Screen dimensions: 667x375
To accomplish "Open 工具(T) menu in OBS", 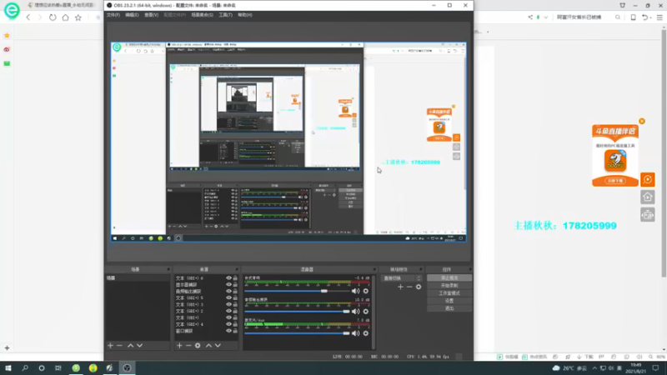I will click(x=225, y=15).
